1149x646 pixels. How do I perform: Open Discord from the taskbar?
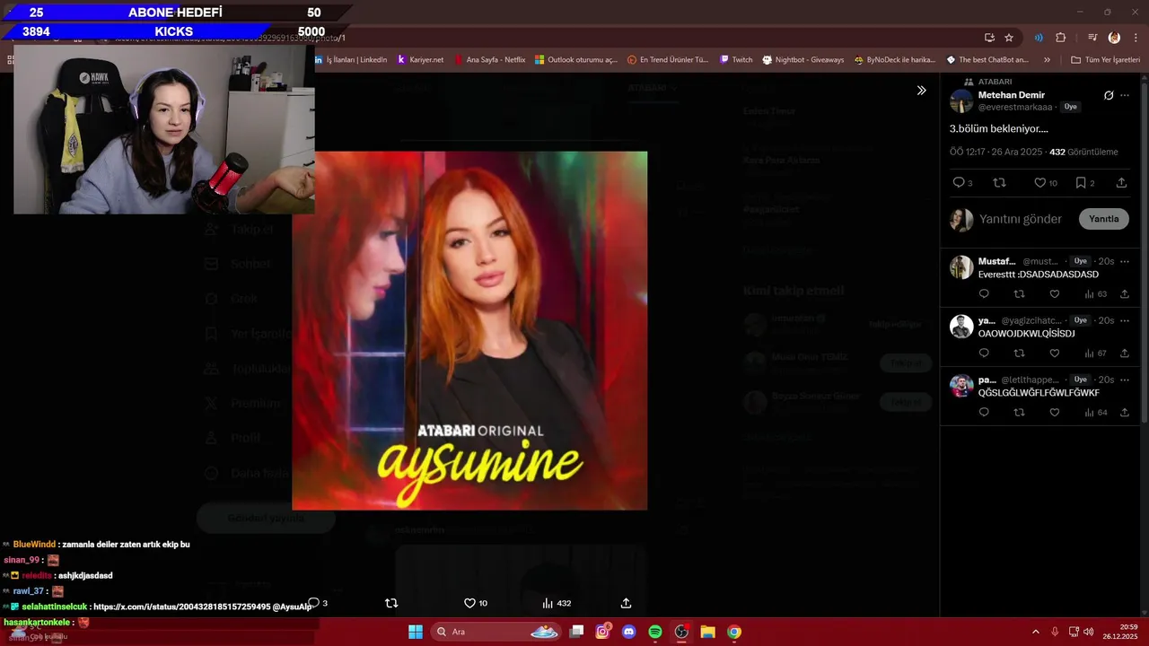point(629,632)
